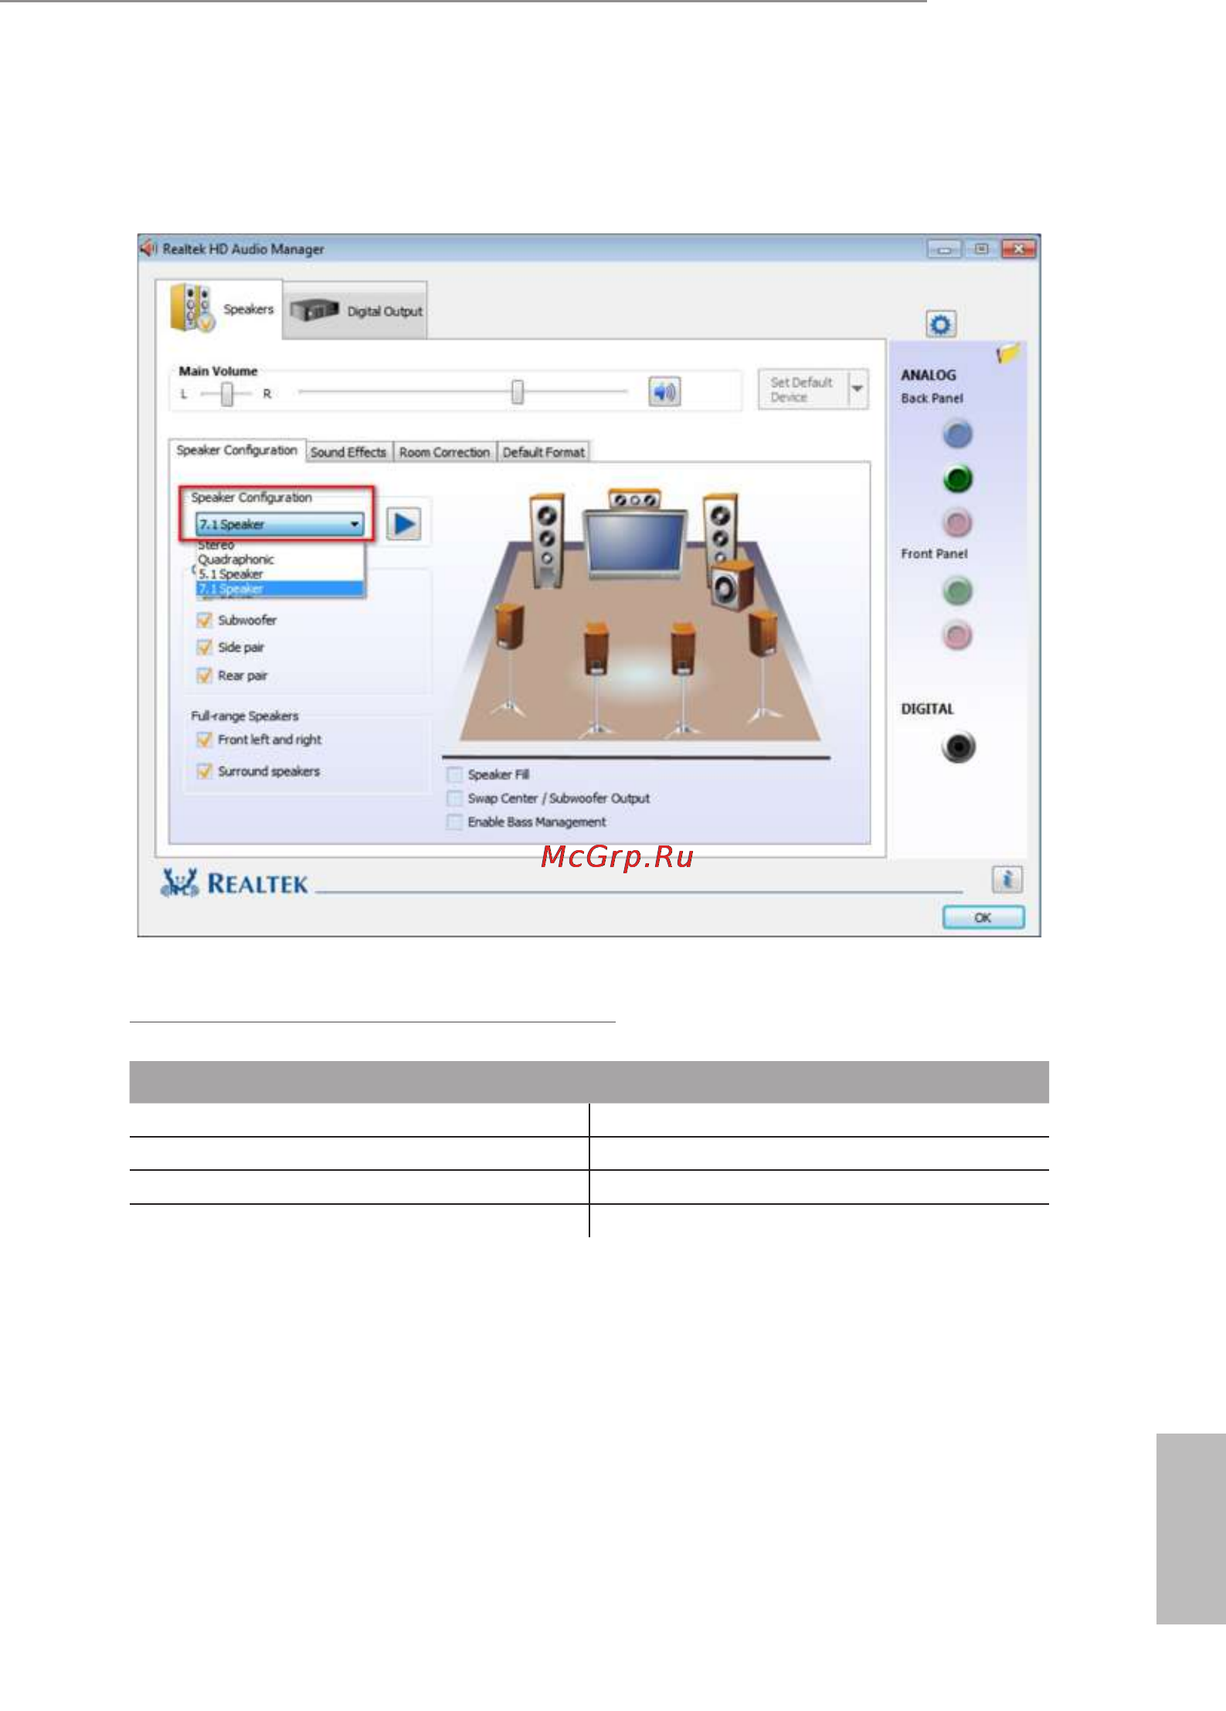Switch to the Speakers device tab
Viewport: 1226px width, 1711px height.
[219, 309]
